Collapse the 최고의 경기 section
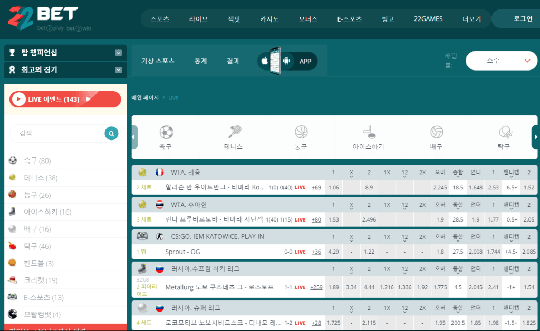Screen dimensions: 540x331 click(118, 69)
